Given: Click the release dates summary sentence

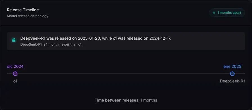Looking at the screenshot, I should tap(96, 39).
